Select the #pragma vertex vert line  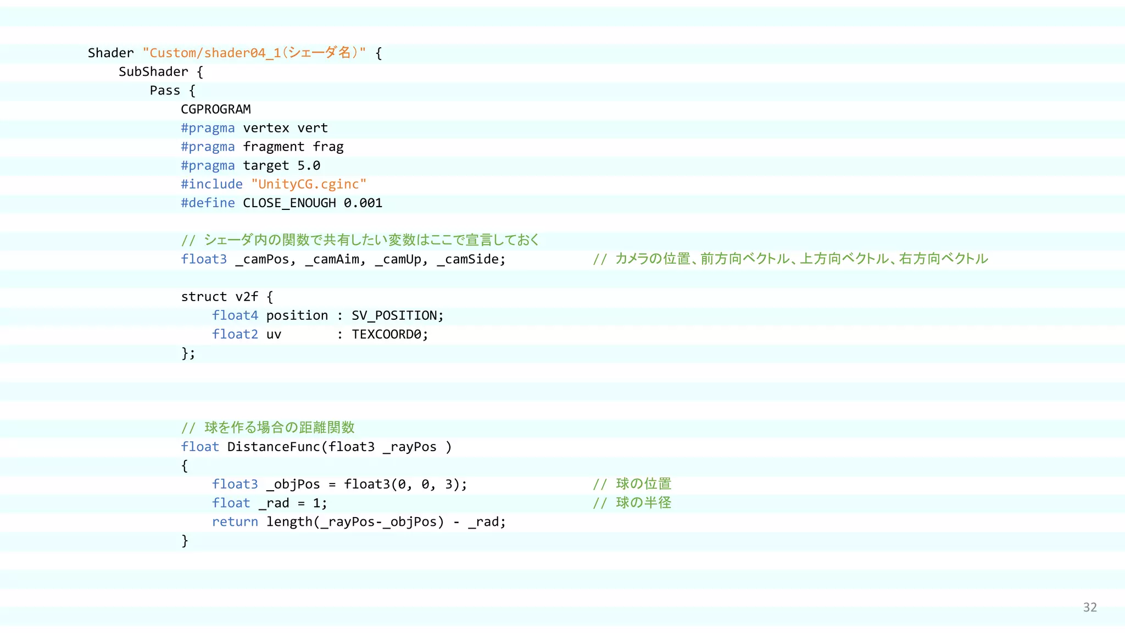pos(254,128)
